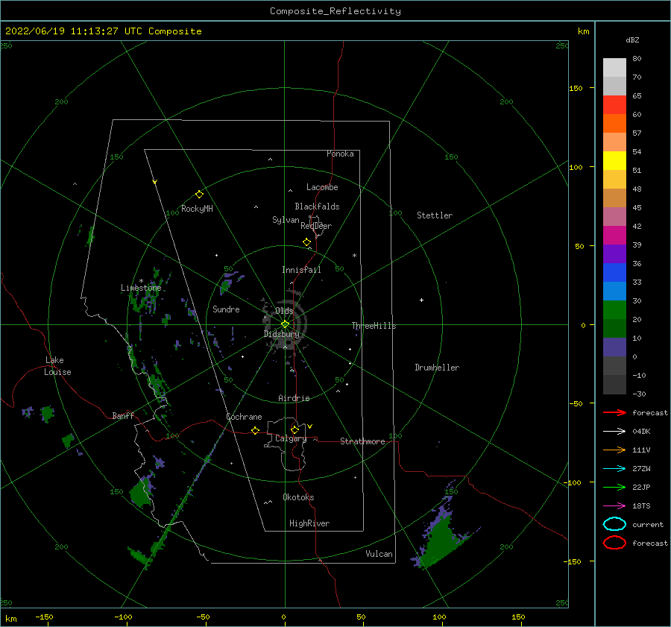The width and height of the screenshot is (671, 627).
Task: Click the Lake Louise label
Action: [57, 366]
